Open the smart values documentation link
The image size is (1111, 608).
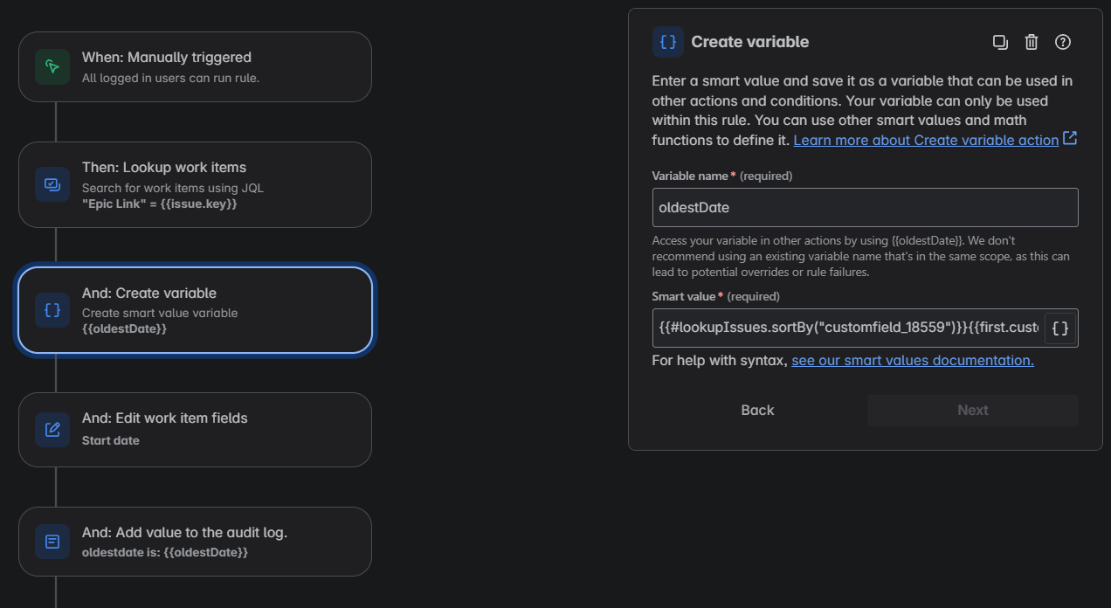913,361
